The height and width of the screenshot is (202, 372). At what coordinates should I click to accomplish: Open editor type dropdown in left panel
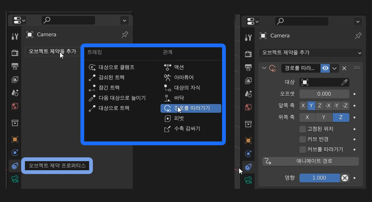point(19,20)
